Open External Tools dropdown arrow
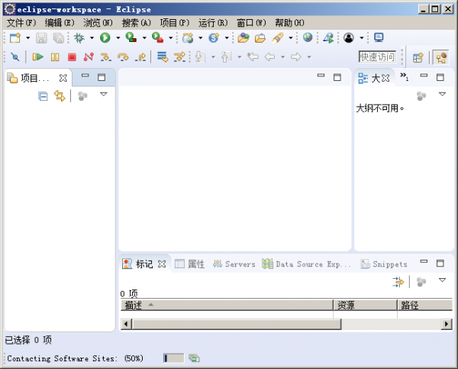This screenshot has width=458, height=369. point(170,37)
